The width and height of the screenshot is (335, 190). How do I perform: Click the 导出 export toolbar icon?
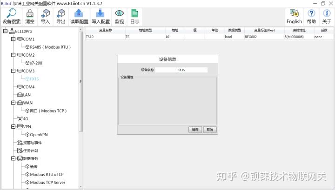[60, 13]
